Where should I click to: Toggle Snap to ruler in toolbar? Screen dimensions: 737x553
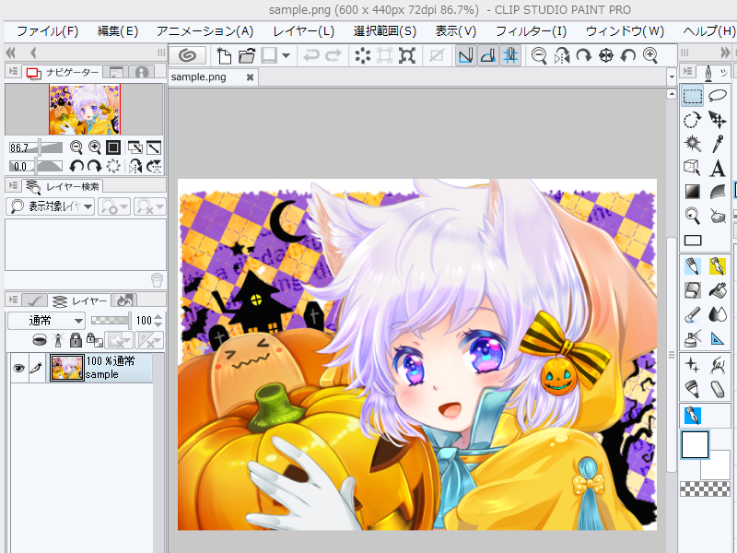465,55
